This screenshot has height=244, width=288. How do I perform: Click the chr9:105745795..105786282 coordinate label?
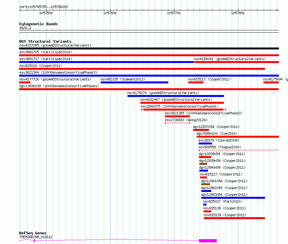coord(44,7)
